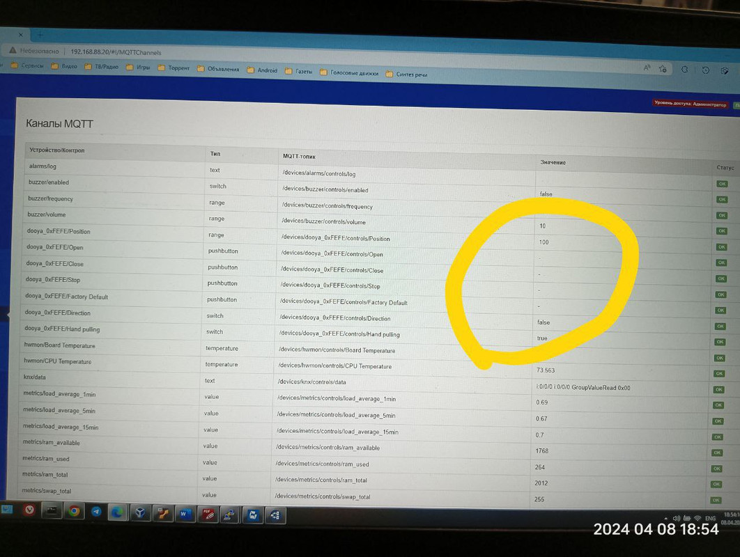740x557 pixels.
Task: Click OK status badge for hwmon/CPU Temperature
Action: click(x=719, y=373)
